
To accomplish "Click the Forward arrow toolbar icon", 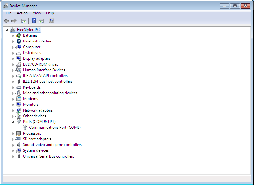I will pyautogui.click(x=14, y=21).
